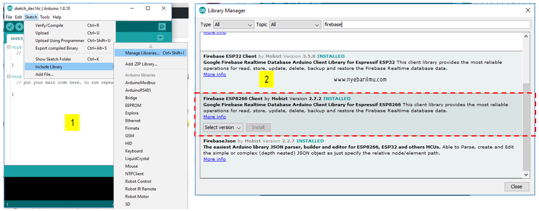Select Ethernet library

pyautogui.click(x=150, y=121)
